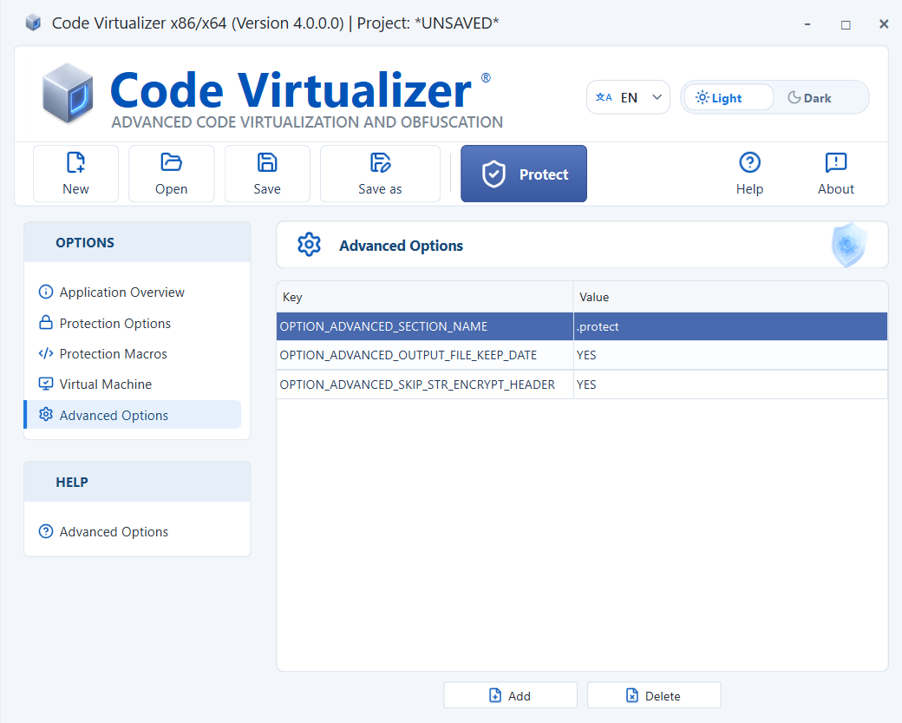
Task: Click the Add button
Action: (x=510, y=695)
